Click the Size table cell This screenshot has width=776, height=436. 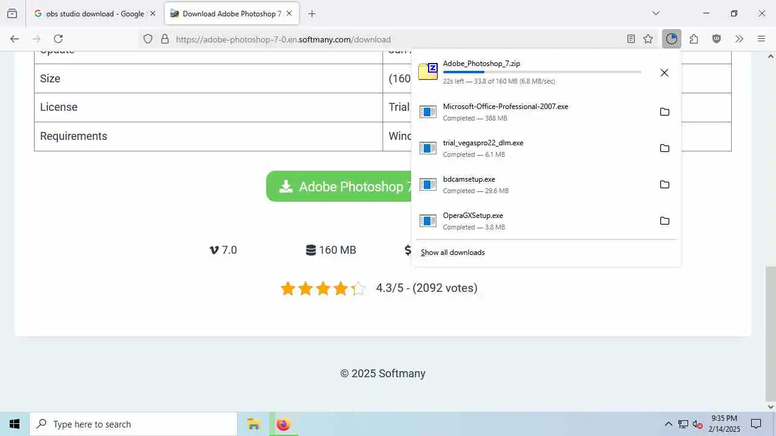point(209,79)
